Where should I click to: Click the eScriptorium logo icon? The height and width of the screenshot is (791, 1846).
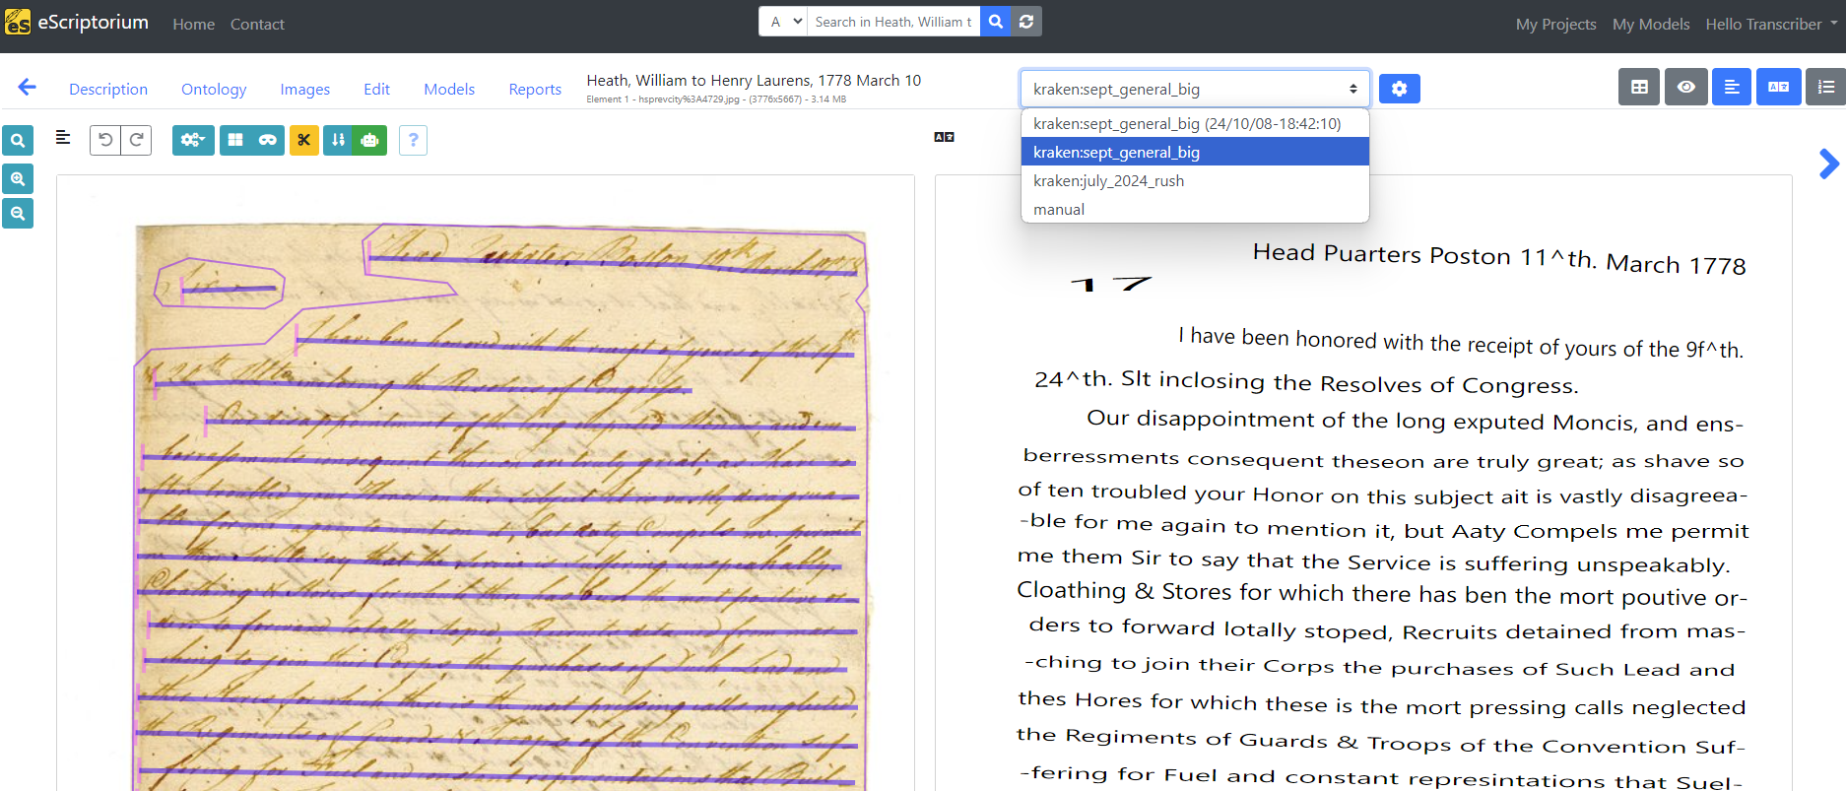click(x=18, y=22)
